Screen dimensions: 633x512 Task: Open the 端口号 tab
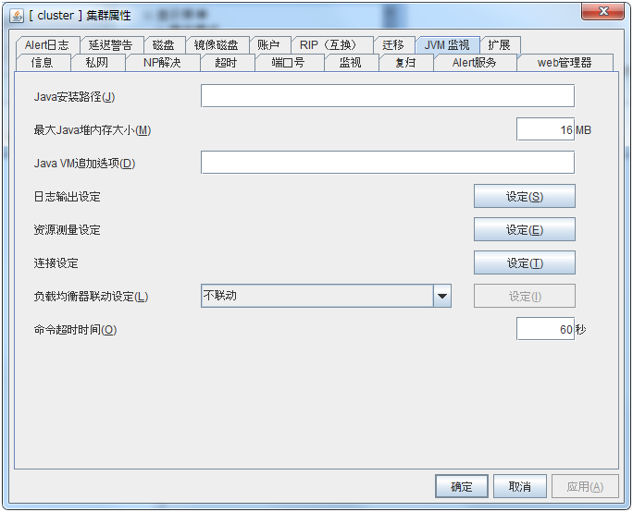coord(288,63)
